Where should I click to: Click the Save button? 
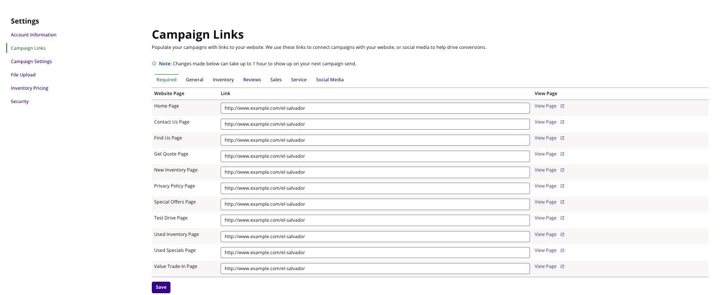pos(161,287)
